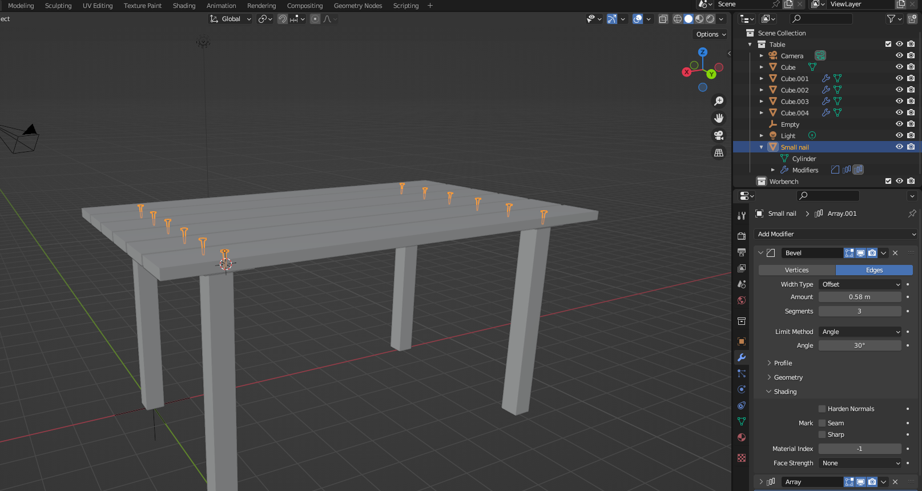Open Object properties tab
922x491 pixels.
point(742,341)
